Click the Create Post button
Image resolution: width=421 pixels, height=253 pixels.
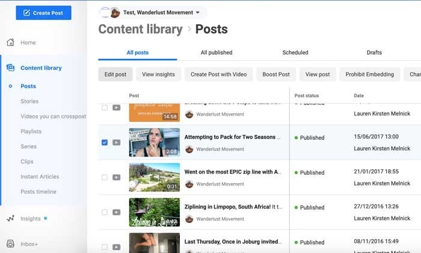(43, 13)
